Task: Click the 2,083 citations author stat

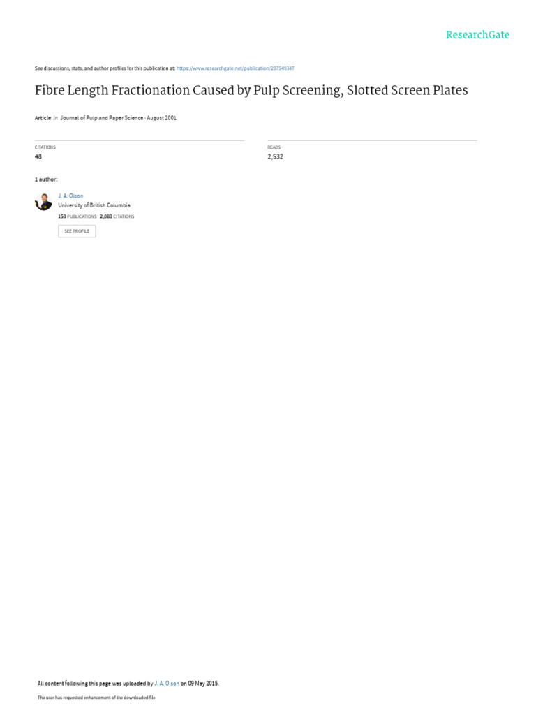Action: pyautogui.click(x=117, y=216)
